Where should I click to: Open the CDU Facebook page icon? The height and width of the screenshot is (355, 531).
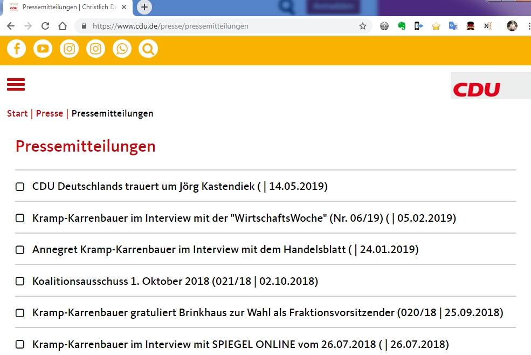(x=16, y=49)
